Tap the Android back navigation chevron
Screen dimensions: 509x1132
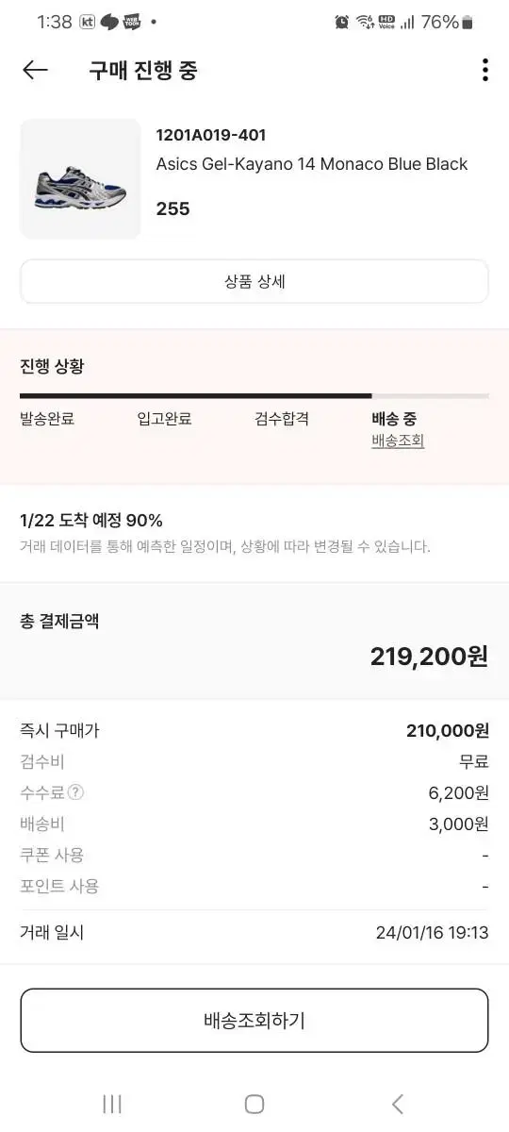(397, 1104)
